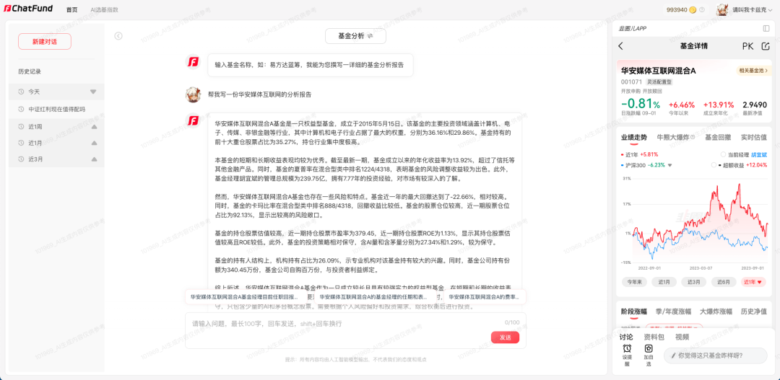Click suggestion 华安媒体互联网混合A基金经理目前任职回报
780x380 pixels.
click(244, 296)
